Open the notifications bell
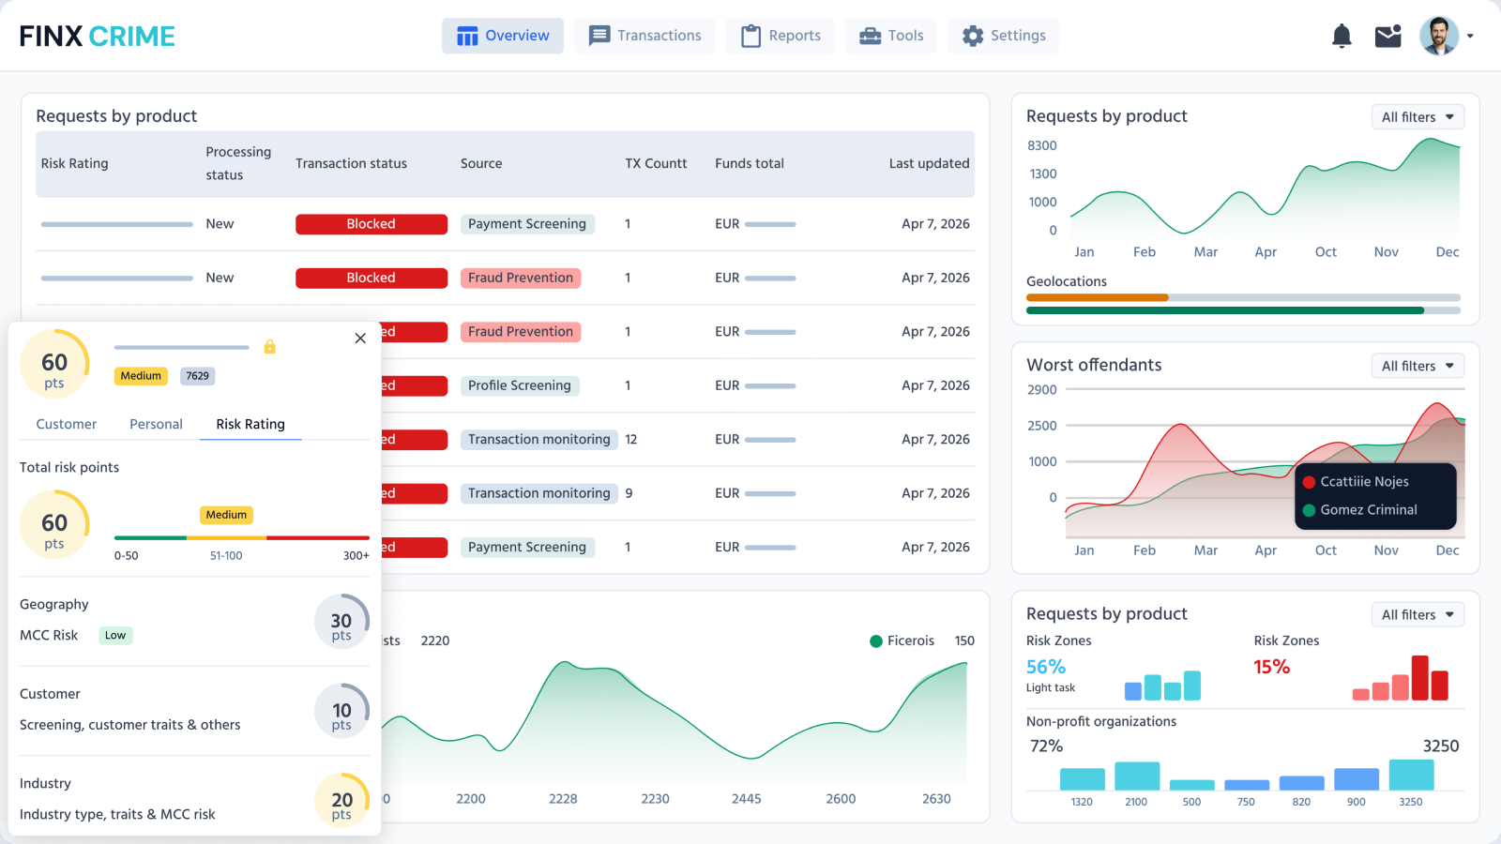Viewport: 1501px width, 844px height. pyautogui.click(x=1342, y=35)
